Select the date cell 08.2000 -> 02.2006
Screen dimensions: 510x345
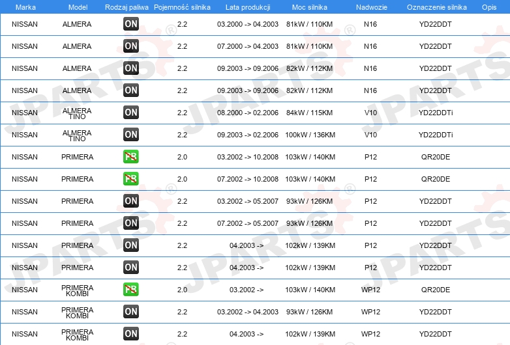[248, 113]
